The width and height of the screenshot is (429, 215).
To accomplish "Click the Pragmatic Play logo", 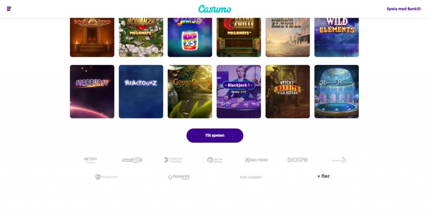I will (x=339, y=160).
